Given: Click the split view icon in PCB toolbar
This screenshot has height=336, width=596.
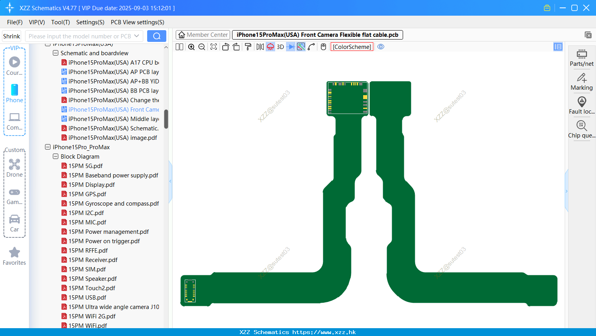Looking at the screenshot, I should tap(180, 47).
